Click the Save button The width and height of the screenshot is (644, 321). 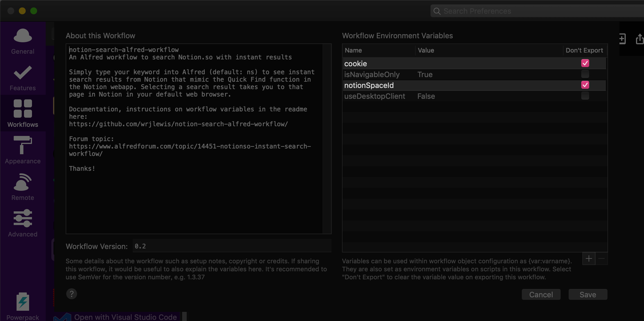(588, 294)
